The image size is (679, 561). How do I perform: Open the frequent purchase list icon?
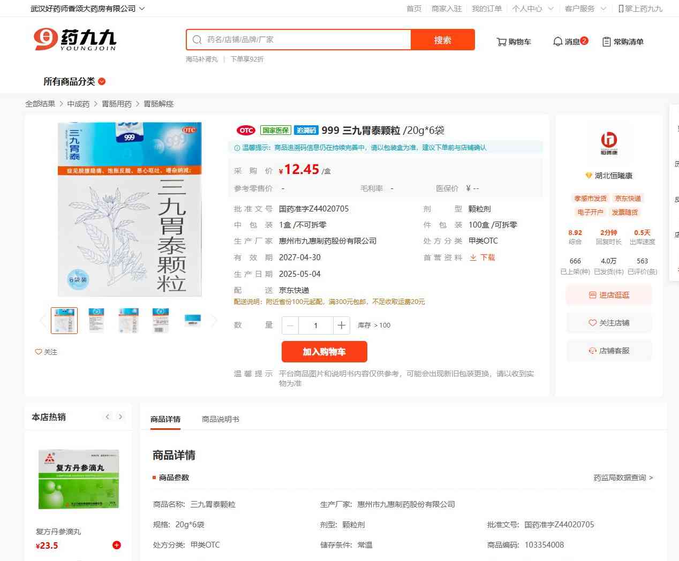[607, 42]
